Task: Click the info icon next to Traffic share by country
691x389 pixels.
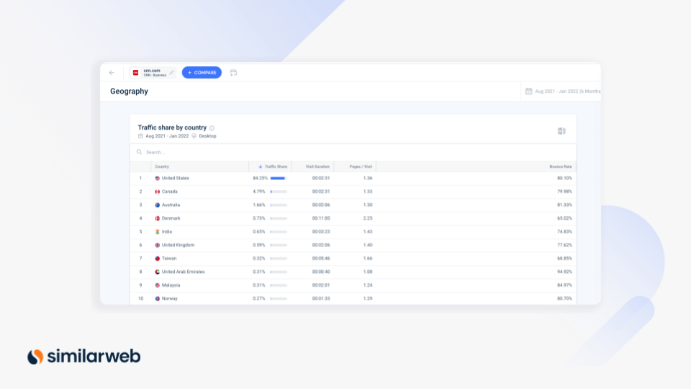Action: [x=212, y=128]
